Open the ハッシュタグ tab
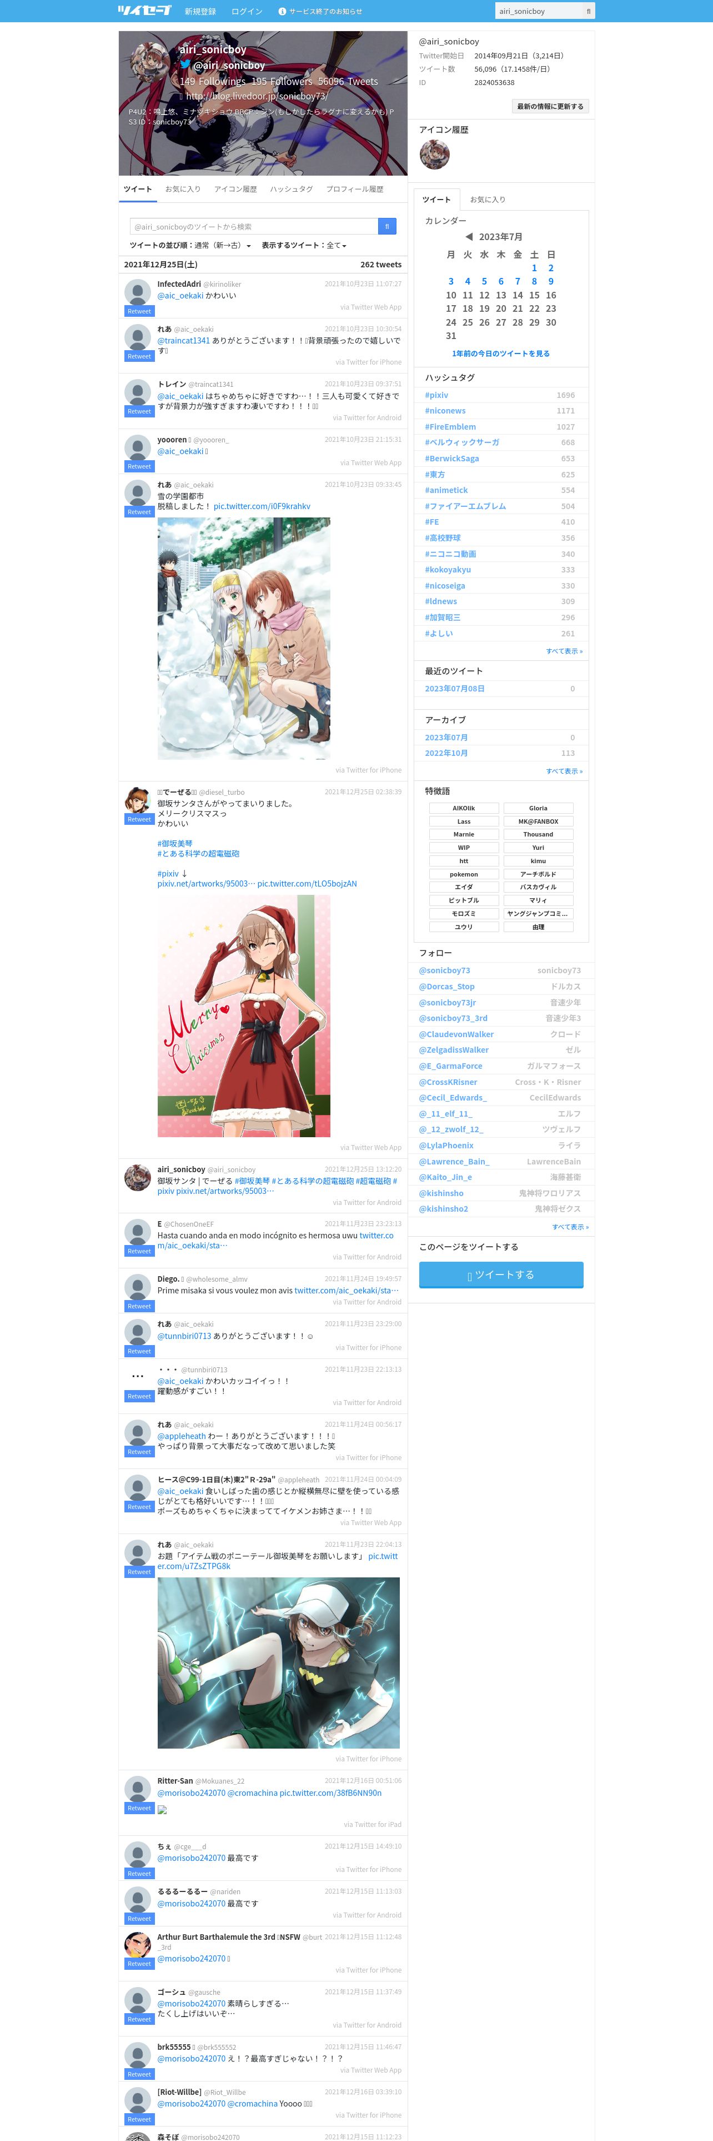This screenshot has width=713, height=2141. [292, 190]
